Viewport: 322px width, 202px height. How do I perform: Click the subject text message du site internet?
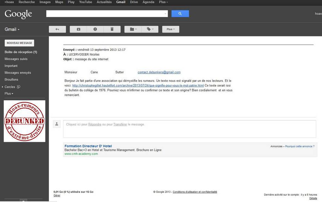pyautogui.click(x=91, y=59)
